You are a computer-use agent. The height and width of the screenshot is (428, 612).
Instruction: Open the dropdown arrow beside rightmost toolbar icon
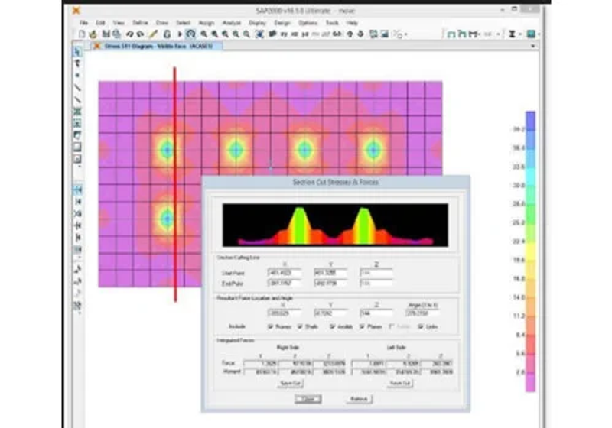click(539, 34)
